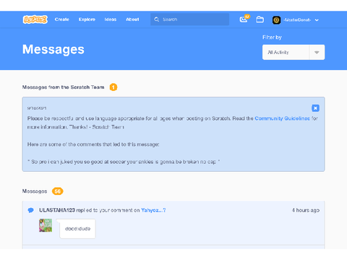Go to the Create page
Screen dimensions: 347x260
coord(62,19)
